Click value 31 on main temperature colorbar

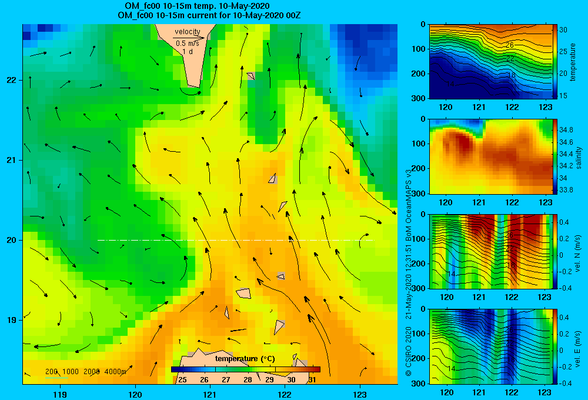click(312, 380)
